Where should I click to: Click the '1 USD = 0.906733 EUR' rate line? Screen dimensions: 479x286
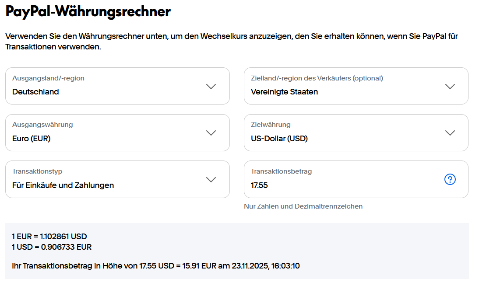[52, 247]
